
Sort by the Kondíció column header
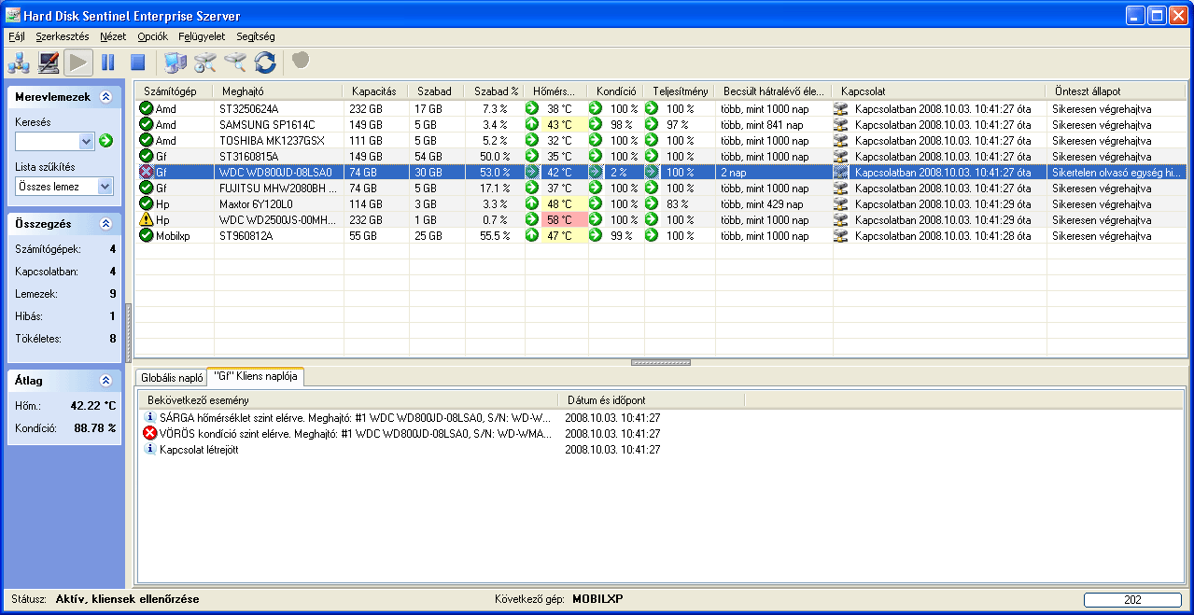(616, 91)
